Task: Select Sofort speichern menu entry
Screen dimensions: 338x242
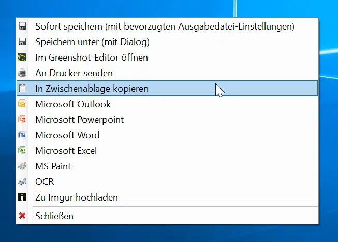Action: [x=165, y=26]
